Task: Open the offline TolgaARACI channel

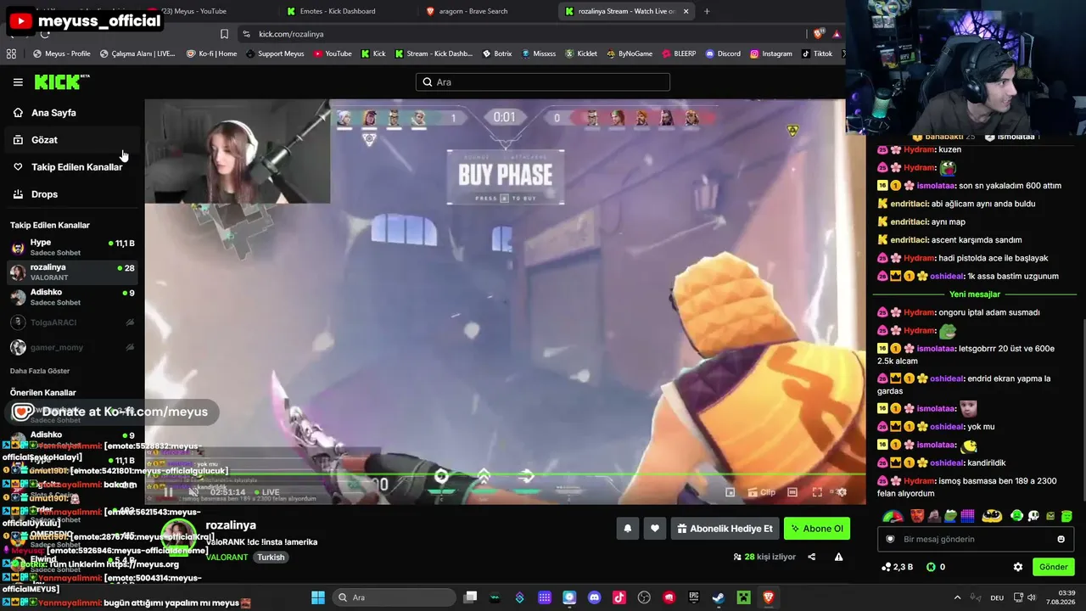Action: coord(71,322)
